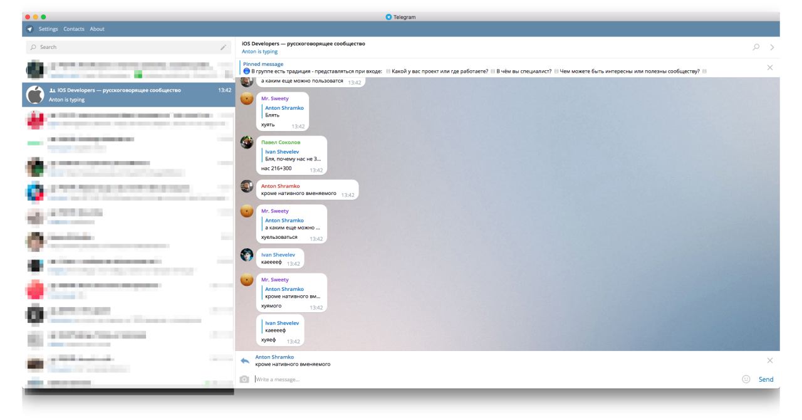The height and width of the screenshot is (420, 802).
Task: Click Mr. Sweety avatar beside the 'хуять' message
Action: 247,98
